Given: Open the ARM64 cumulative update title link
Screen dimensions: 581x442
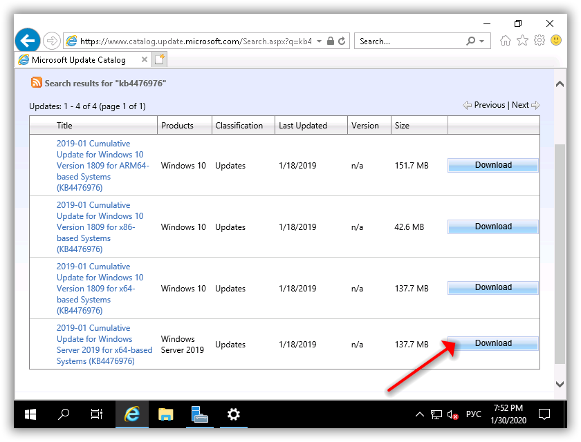Looking at the screenshot, I should [x=102, y=165].
